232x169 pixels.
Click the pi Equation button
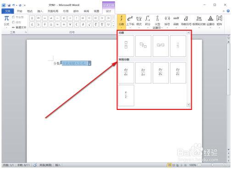(6, 22)
